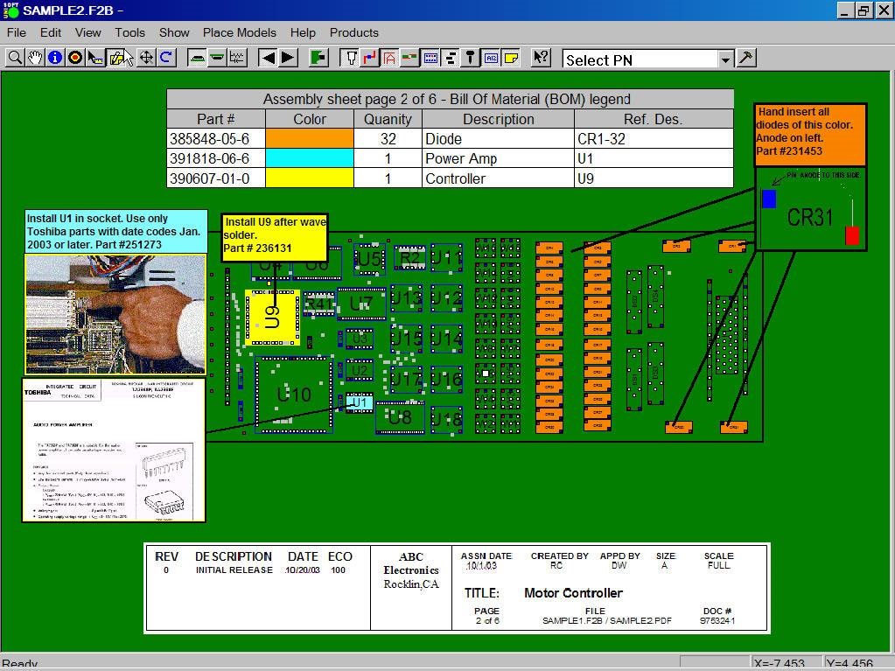Select the measure ruler tool
Screen dimensions: 895x671
tap(94, 59)
